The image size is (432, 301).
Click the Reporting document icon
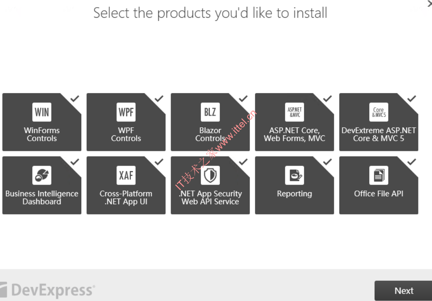(x=294, y=175)
